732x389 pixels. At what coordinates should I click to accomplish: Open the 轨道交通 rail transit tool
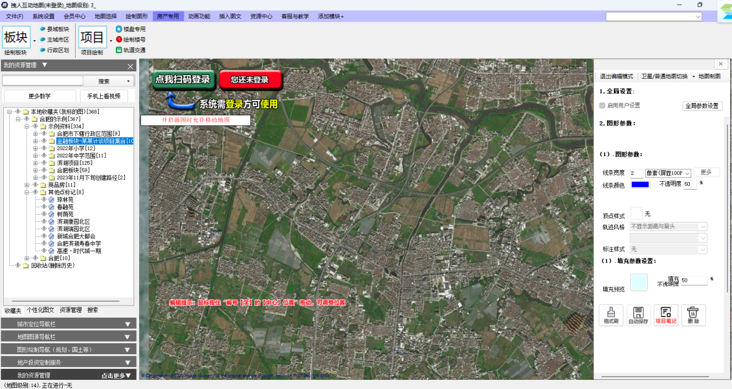(131, 50)
